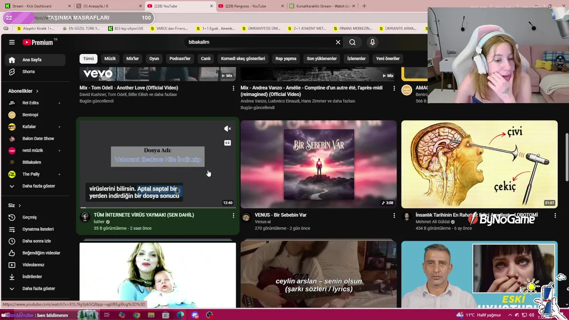The width and height of the screenshot is (569, 320).
Task: Open Microsoft Edge from taskbar
Action: 180,315
